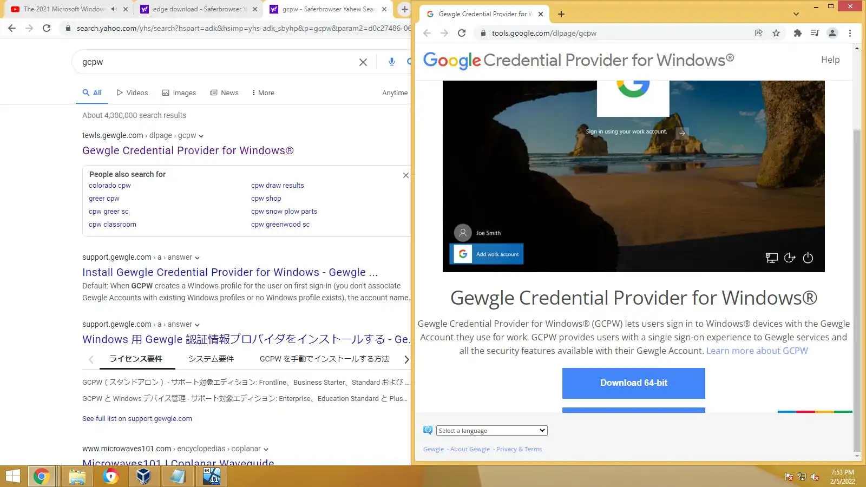Open the Anytime time filter
The height and width of the screenshot is (487, 866).
[395, 93]
